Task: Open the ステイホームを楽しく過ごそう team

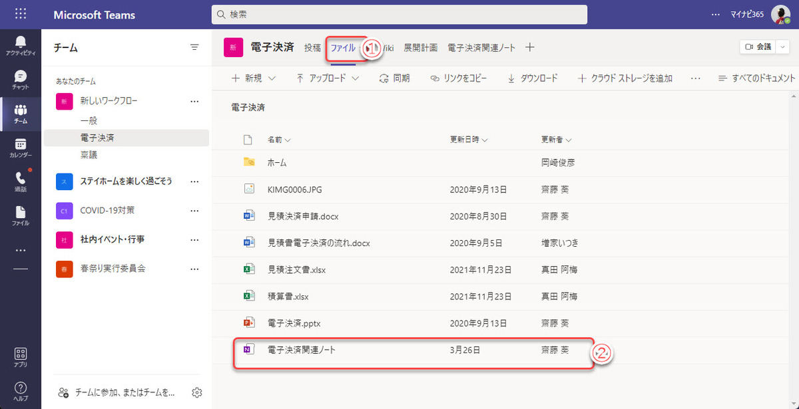Action: click(x=126, y=181)
